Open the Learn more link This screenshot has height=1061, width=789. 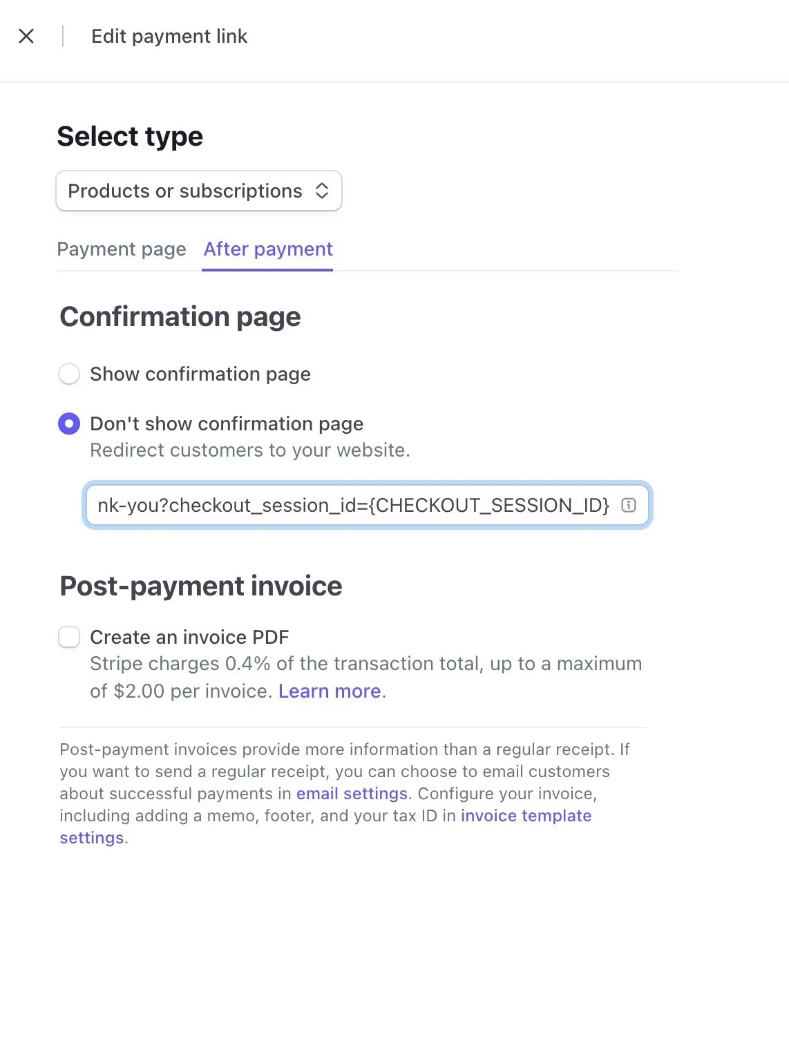[330, 691]
